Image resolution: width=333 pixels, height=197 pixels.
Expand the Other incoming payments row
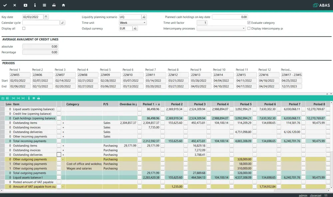pyautogui.click(x=63, y=136)
